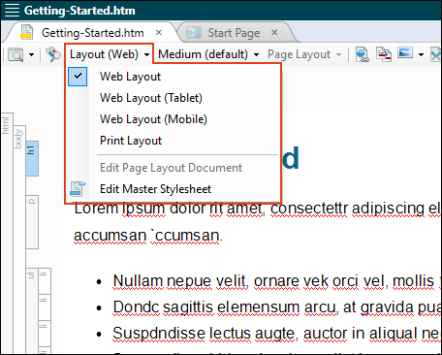
Task: Choose Web Layout (Tablet) menu entry
Action: tap(151, 98)
